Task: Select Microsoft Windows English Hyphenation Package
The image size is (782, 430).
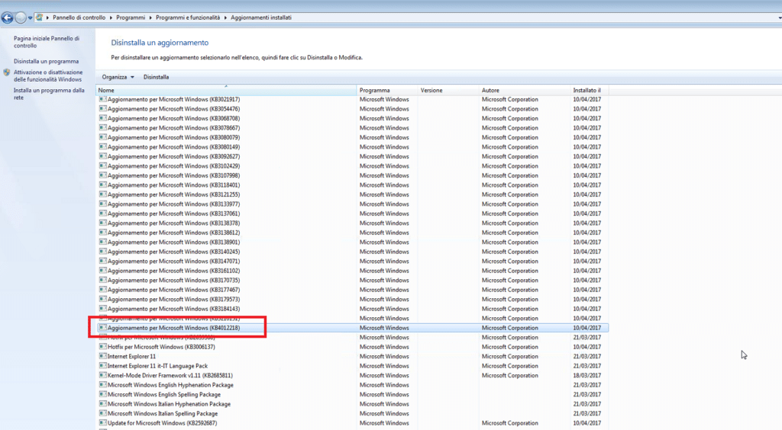Action: pyautogui.click(x=353, y=385)
